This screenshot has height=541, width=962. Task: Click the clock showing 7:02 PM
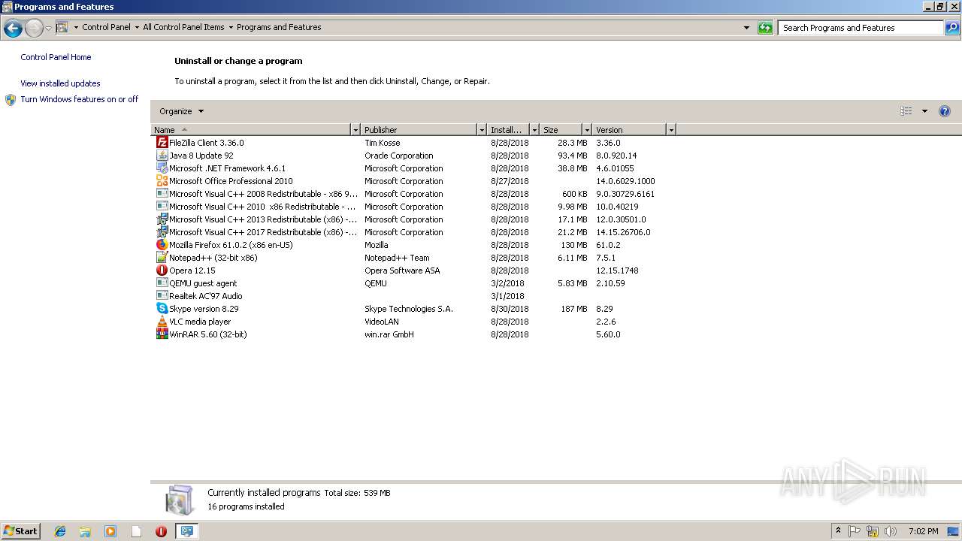(x=923, y=531)
